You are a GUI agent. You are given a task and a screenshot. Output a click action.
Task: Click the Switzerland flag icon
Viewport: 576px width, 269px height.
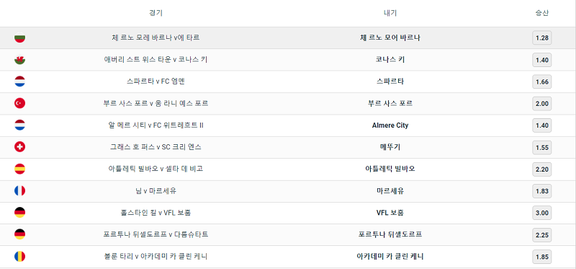pyautogui.click(x=19, y=147)
